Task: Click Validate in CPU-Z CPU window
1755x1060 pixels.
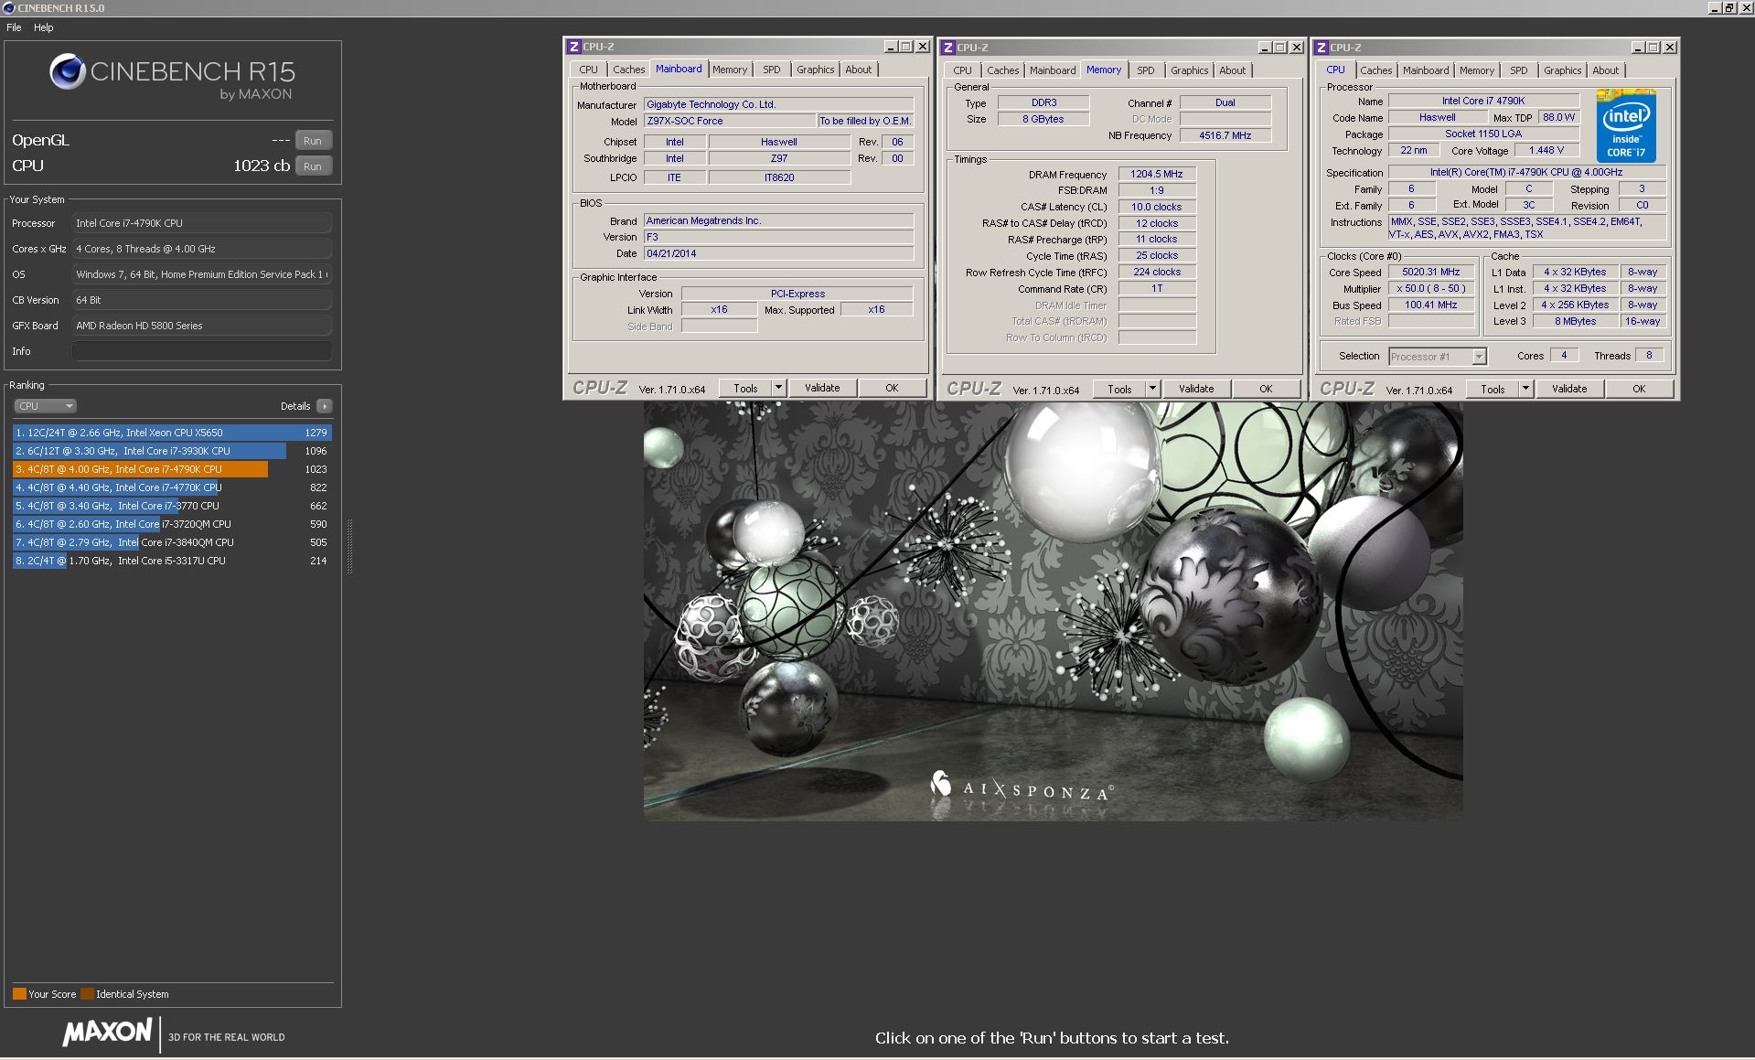Action: pyautogui.click(x=1569, y=389)
